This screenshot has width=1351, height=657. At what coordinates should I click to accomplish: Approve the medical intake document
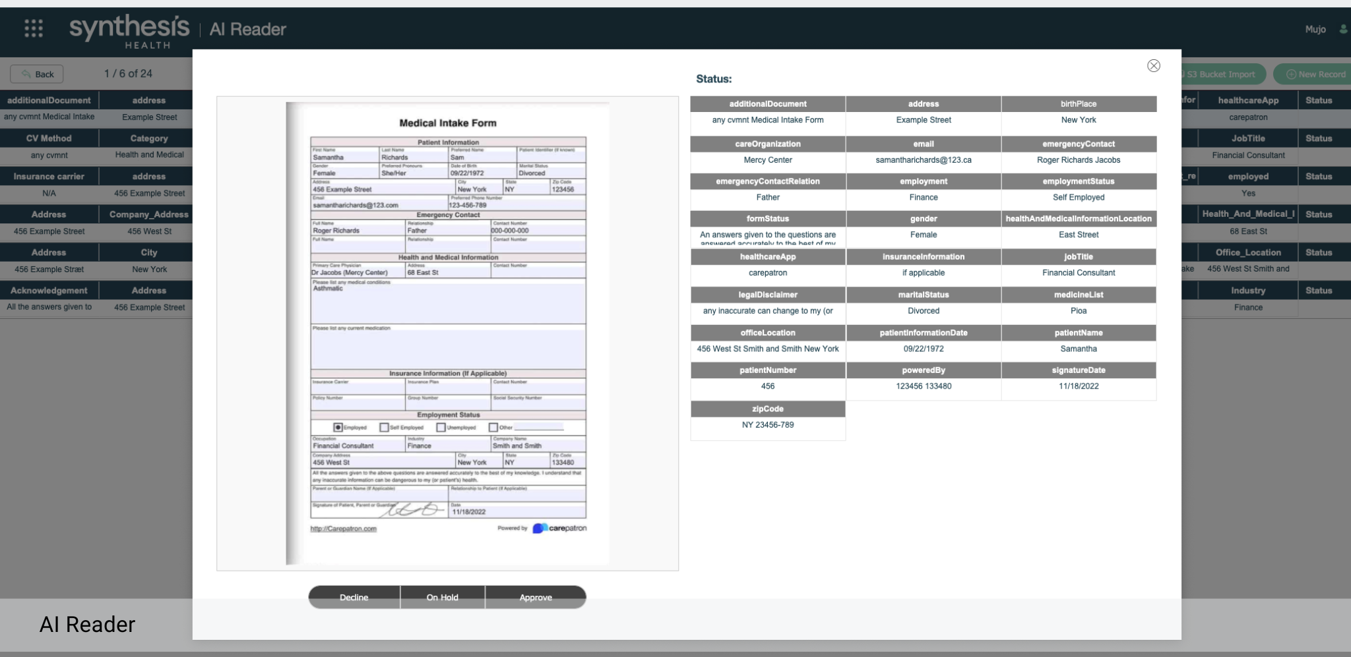(x=536, y=597)
